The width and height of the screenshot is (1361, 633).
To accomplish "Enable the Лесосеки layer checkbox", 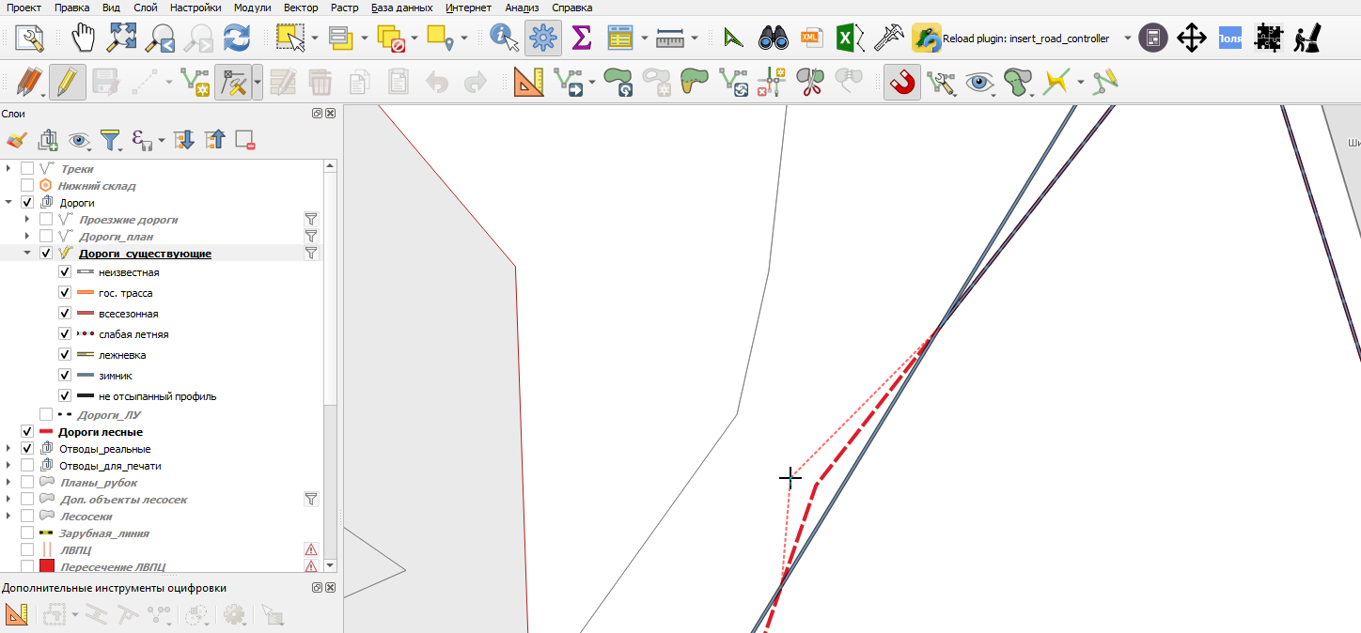I will 27,517.
